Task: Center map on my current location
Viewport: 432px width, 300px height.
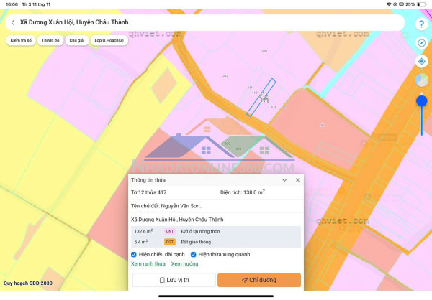Action: (x=422, y=61)
